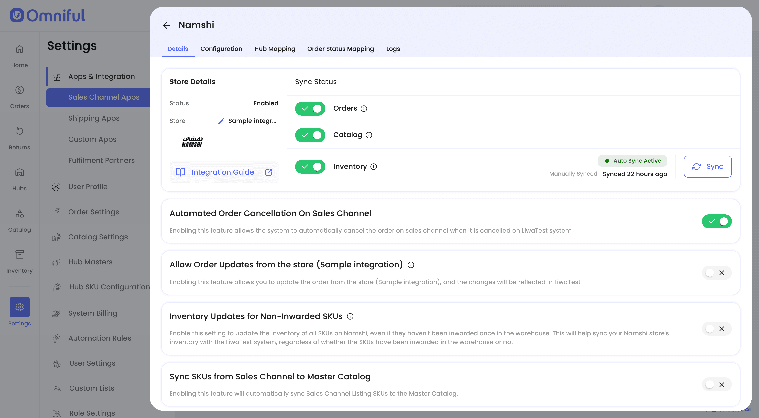Click the 'Sample integr...' store name
759x418 pixels.
(252, 121)
